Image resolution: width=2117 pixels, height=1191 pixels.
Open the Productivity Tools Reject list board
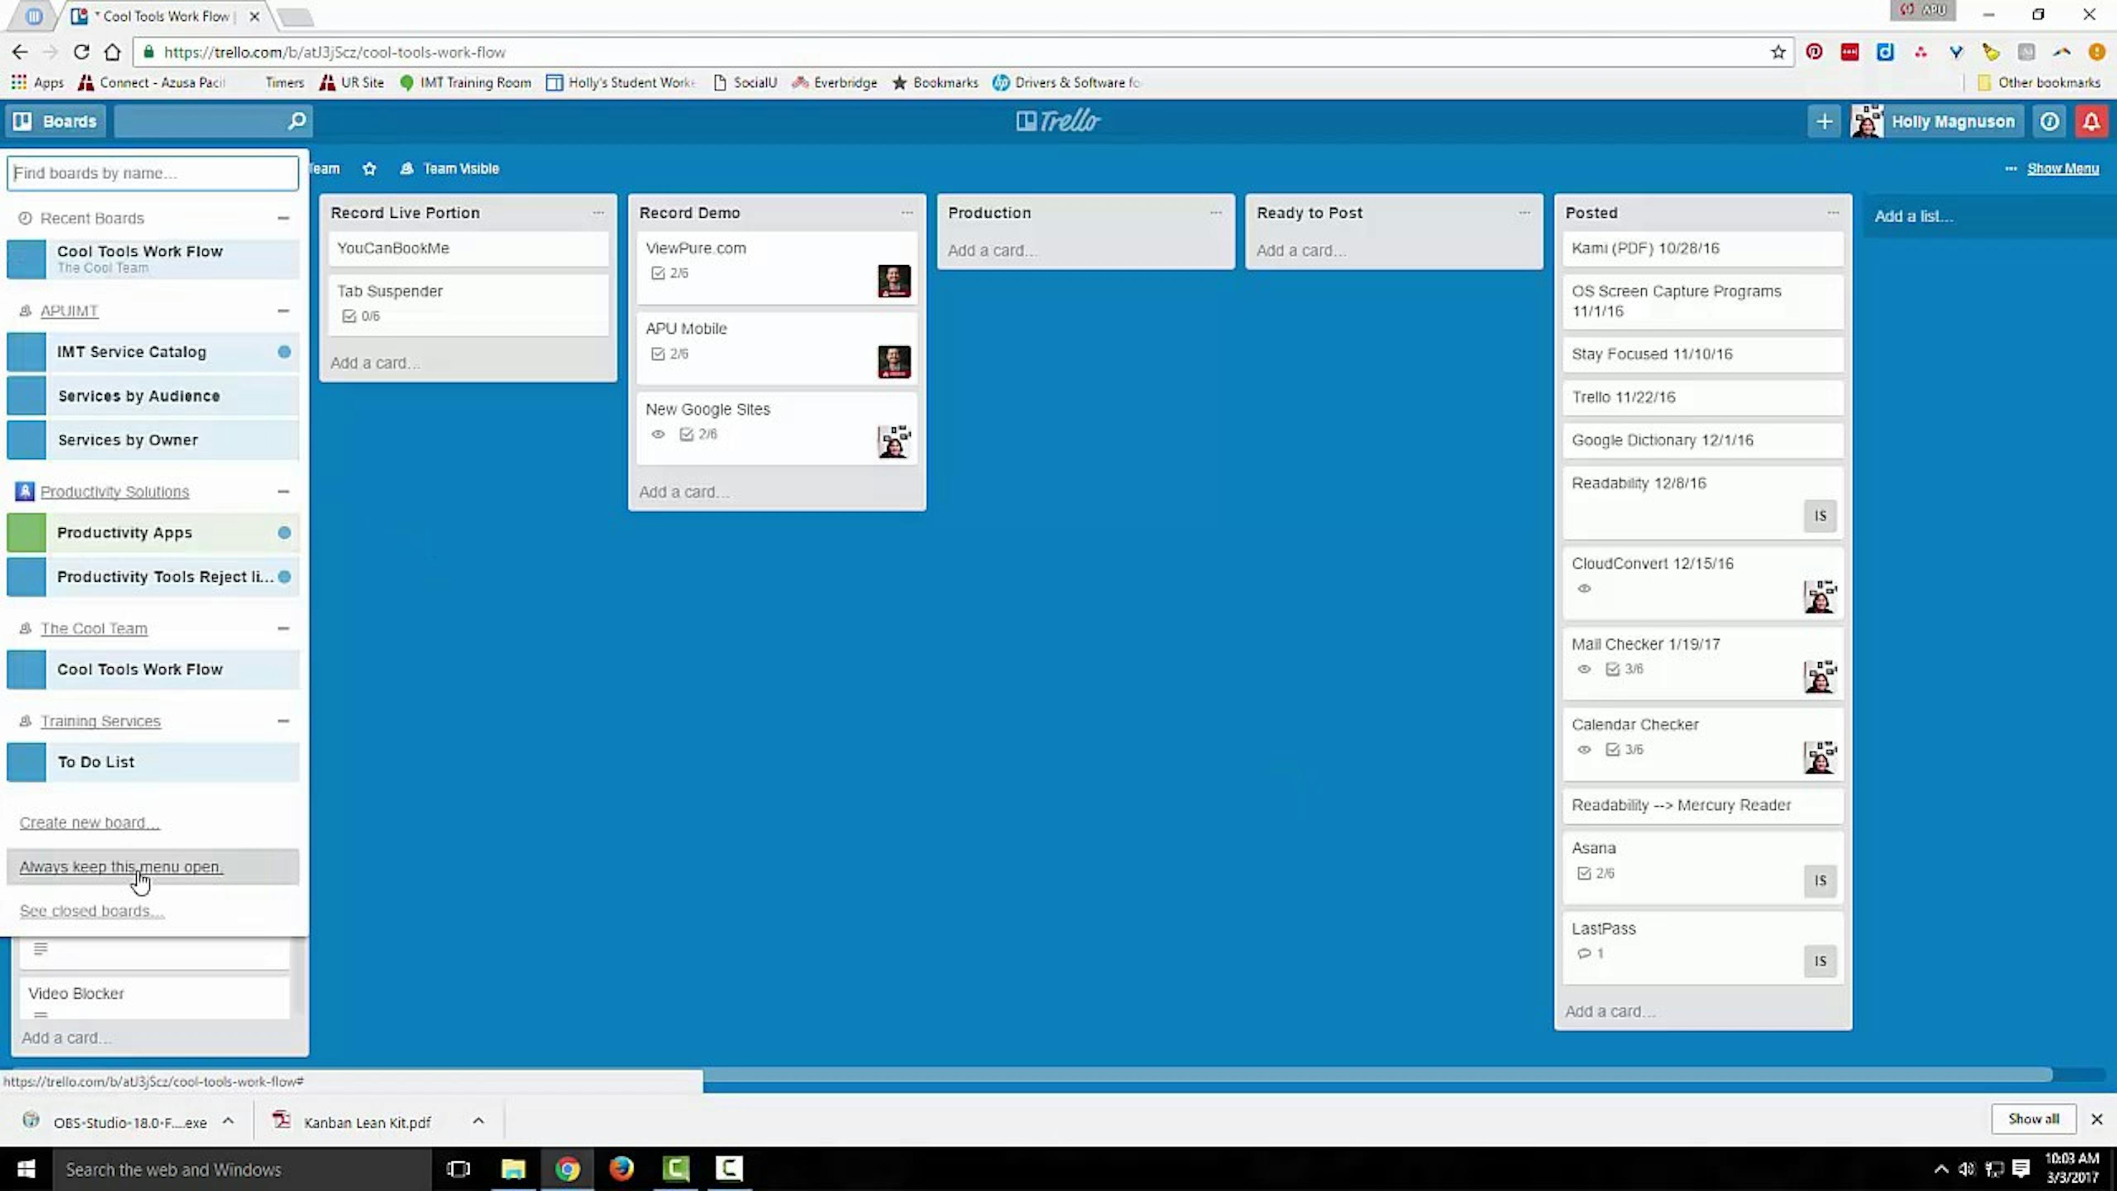153,577
